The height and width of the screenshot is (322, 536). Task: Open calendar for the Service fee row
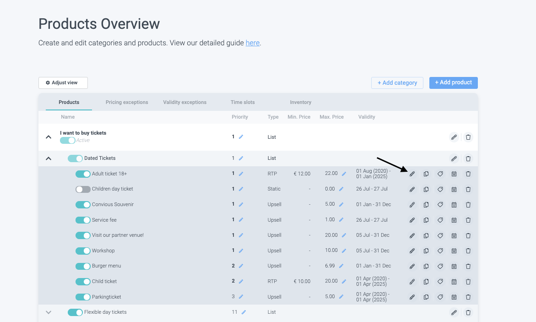click(454, 220)
